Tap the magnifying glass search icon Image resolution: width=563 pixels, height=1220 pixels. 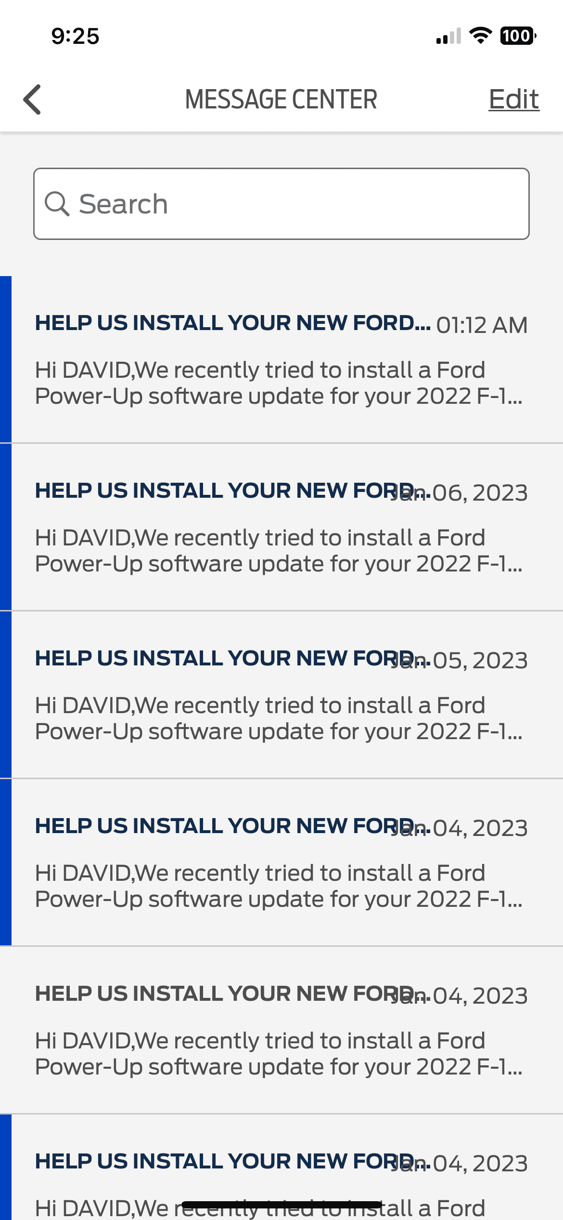57,204
